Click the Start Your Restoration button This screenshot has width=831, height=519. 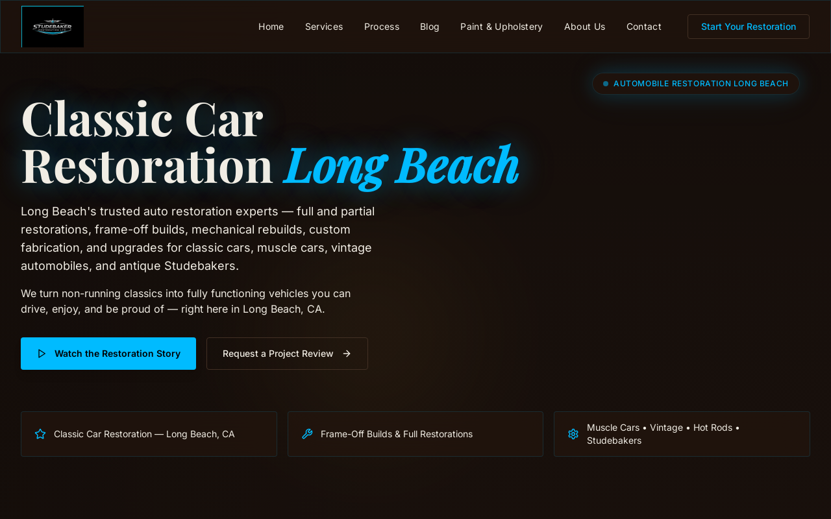(749, 27)
